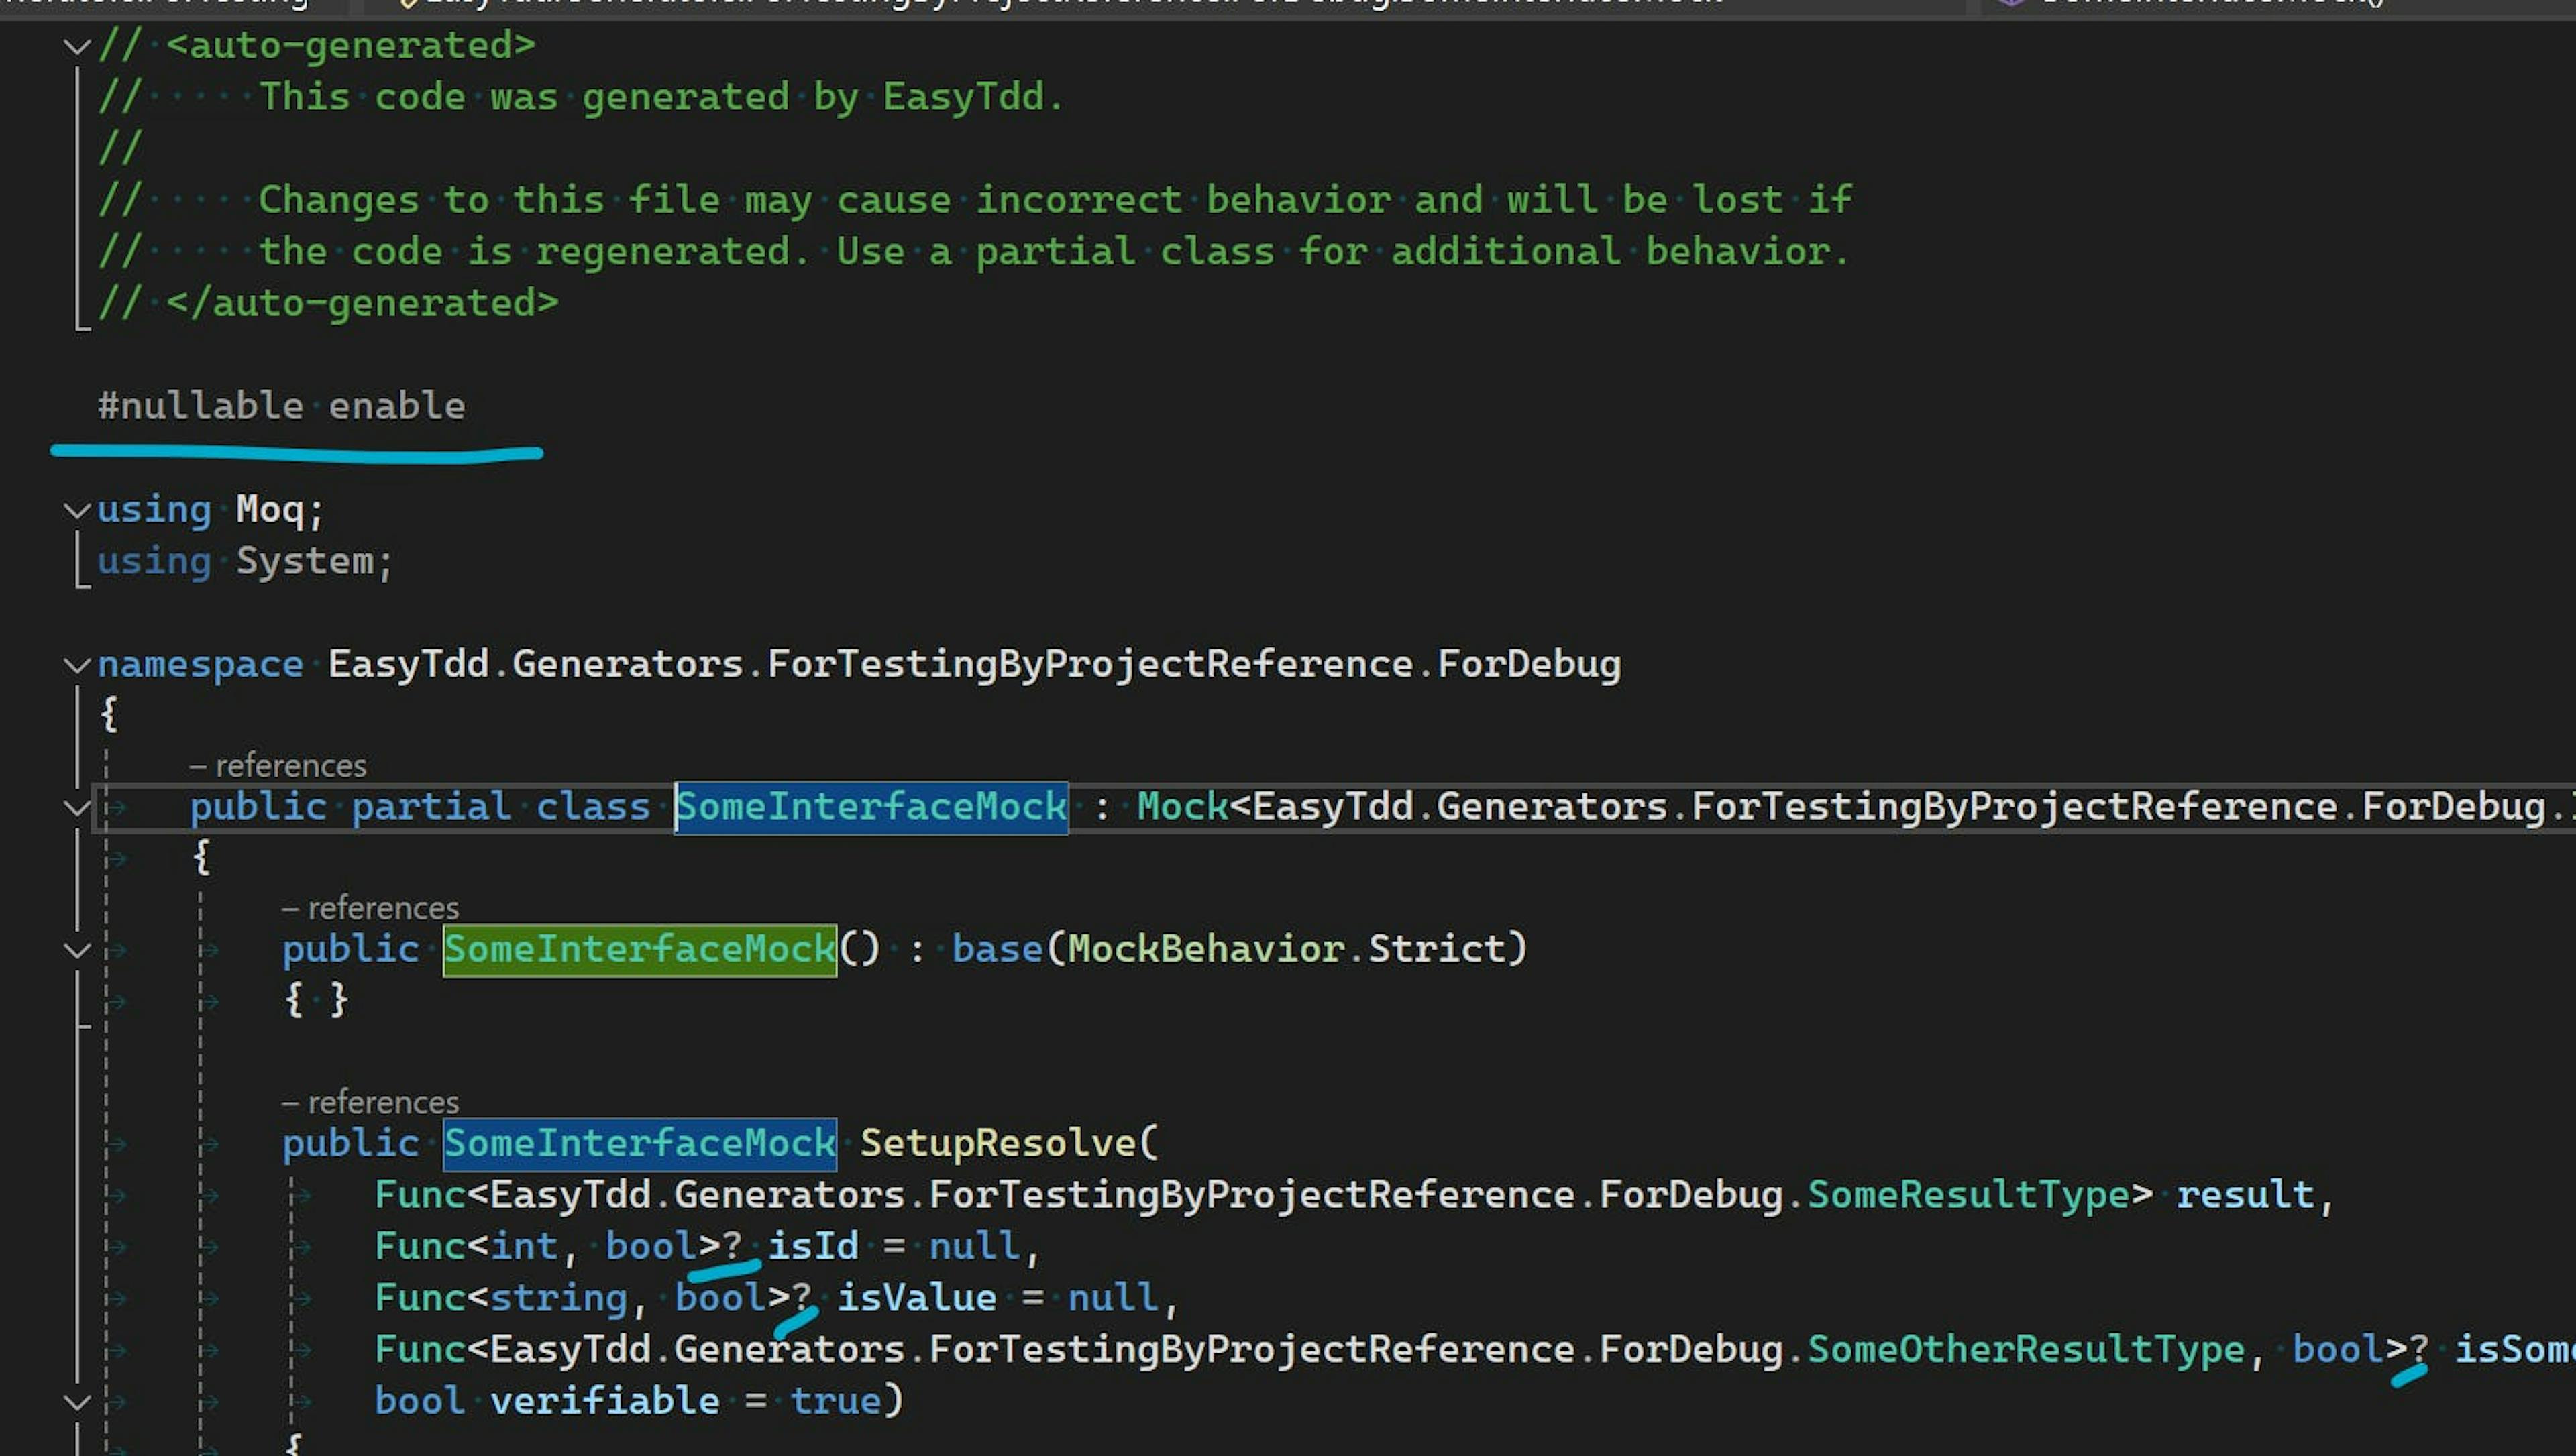
Task: Collapse the SomeInterfaceMock class declaration
Action: (x=77, y=808)
